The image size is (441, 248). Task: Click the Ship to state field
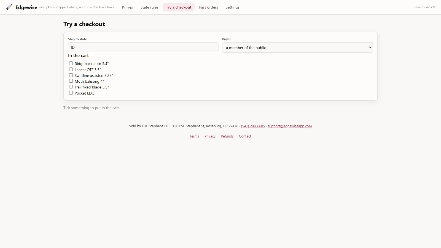(143, 47)
